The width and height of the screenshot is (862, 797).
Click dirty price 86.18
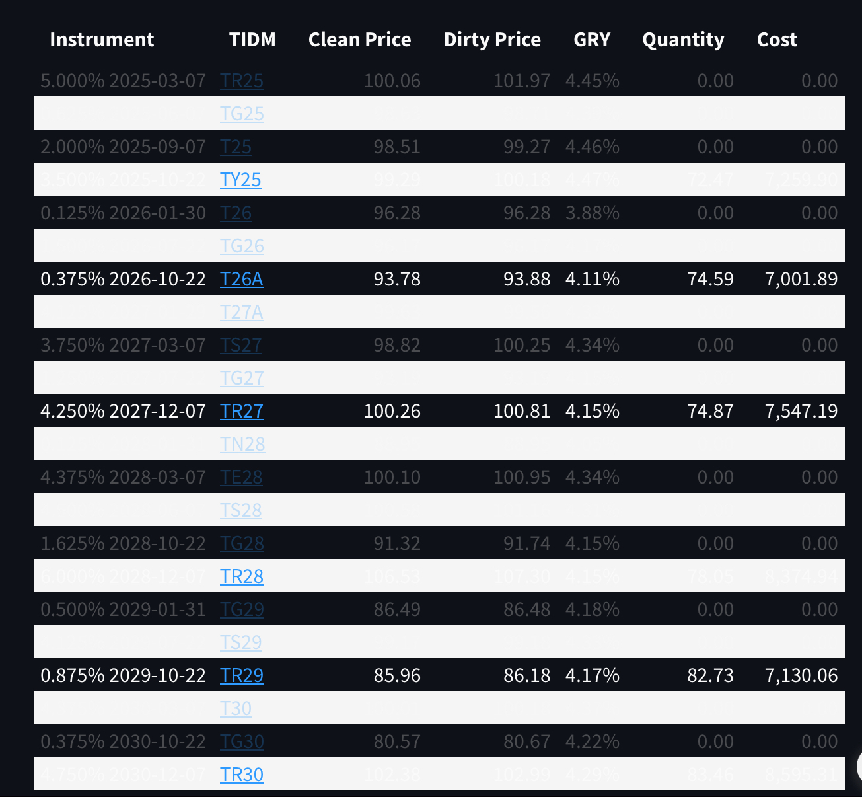coord(527,675)
